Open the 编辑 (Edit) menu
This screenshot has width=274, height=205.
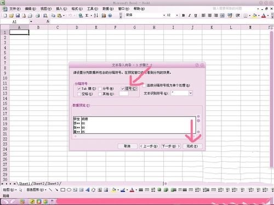30,9
